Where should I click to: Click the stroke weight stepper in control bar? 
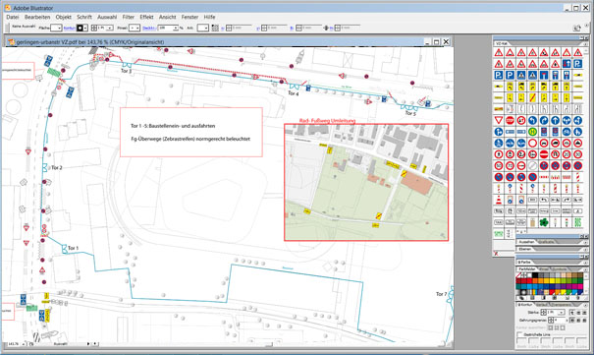94,29
